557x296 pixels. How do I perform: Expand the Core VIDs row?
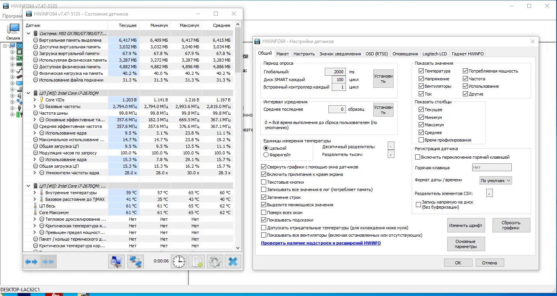[x=35, y=100]
